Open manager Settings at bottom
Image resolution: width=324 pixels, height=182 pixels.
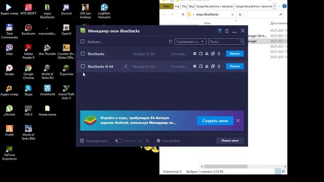tap(169, 141)
